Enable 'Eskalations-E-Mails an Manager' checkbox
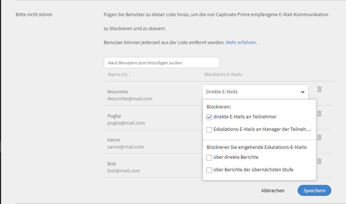 209,129
